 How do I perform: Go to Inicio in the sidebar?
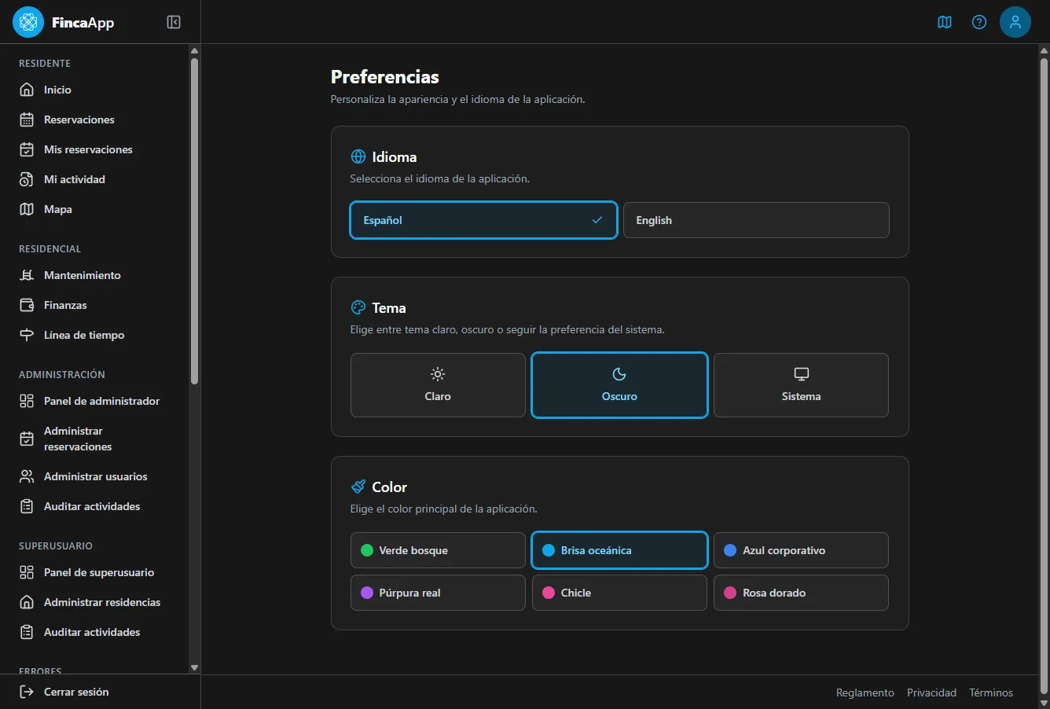pyautogui.click(x=94, y=90)
